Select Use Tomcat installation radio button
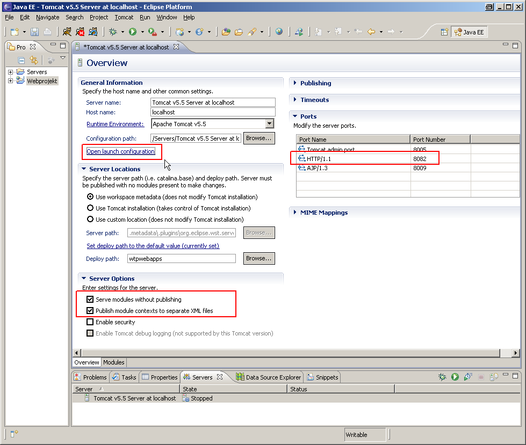 pyautogui.click(x=90, y=208)
